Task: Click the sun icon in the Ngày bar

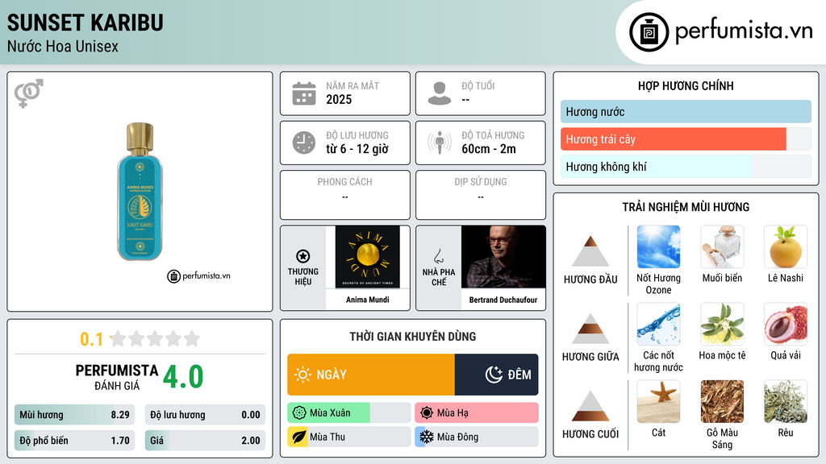Action: coord(303,375)
